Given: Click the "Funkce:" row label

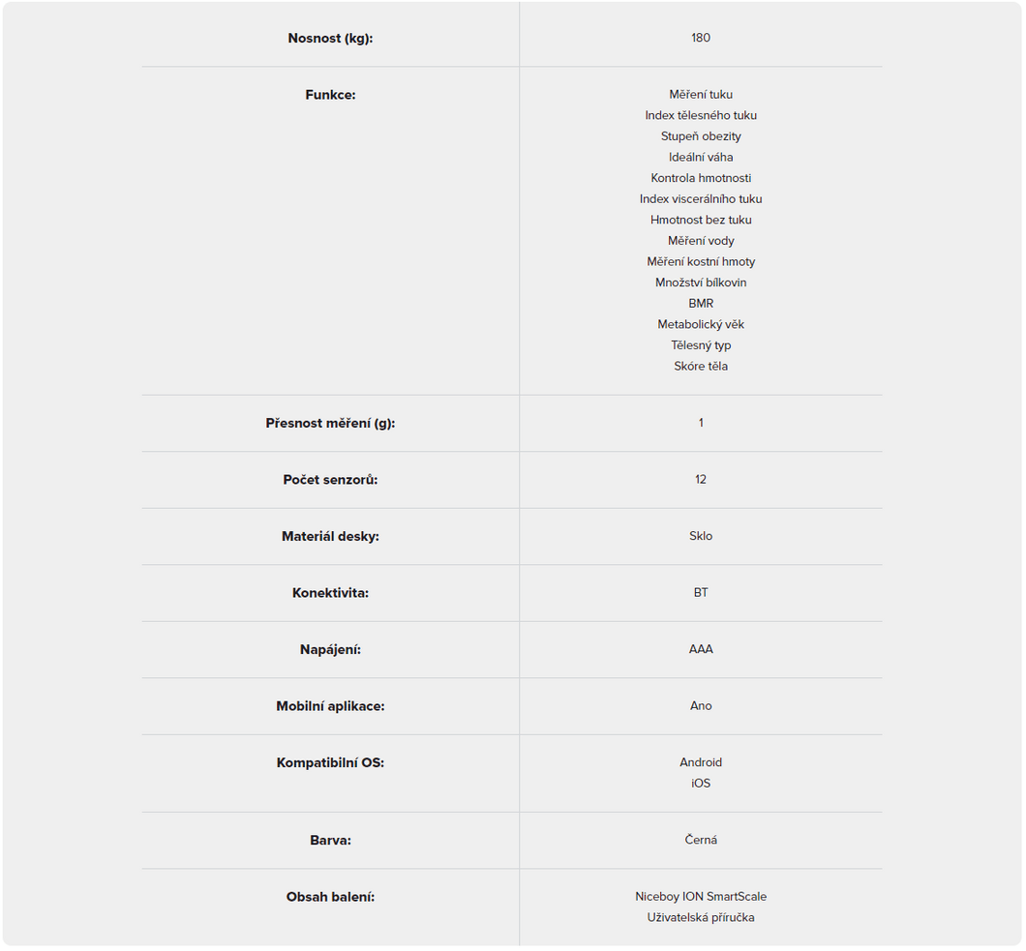Looking at the screenshot, I should tap(330, 95).
